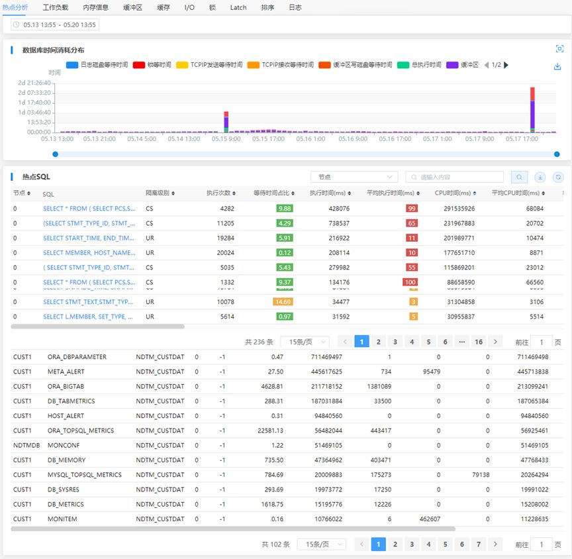This screenshot has width=572, height=559.
Task: Open the 15条/页 dropdown for 102 records
Action: (x=321, y=544)
